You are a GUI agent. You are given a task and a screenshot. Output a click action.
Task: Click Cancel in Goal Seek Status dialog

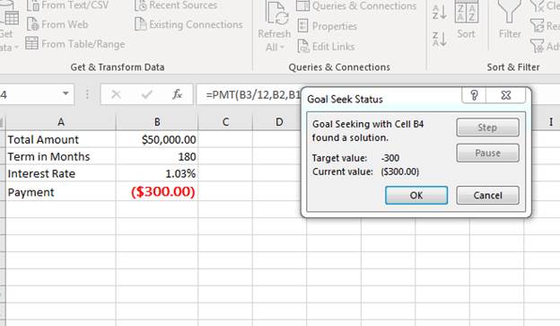coord(487,195)
